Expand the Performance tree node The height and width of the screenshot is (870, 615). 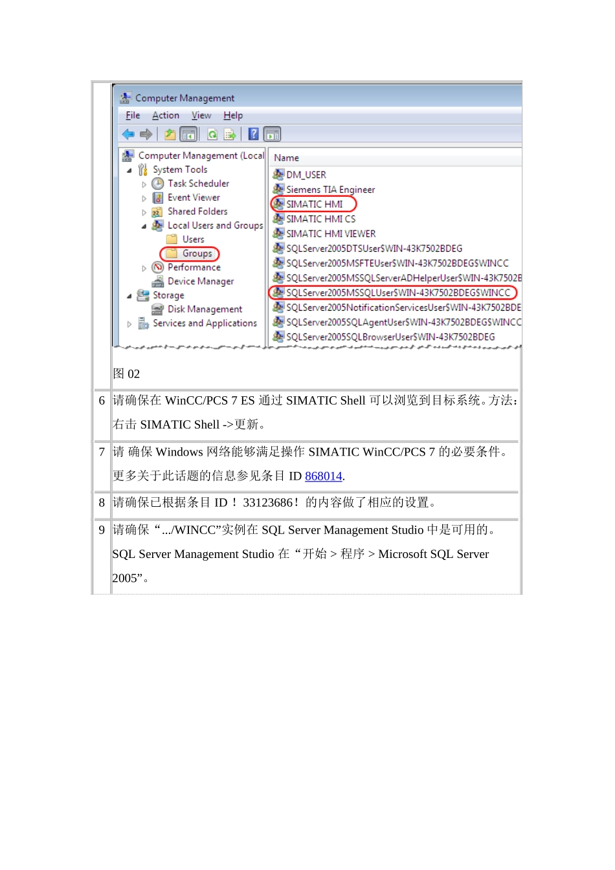(x=144, y=268)
